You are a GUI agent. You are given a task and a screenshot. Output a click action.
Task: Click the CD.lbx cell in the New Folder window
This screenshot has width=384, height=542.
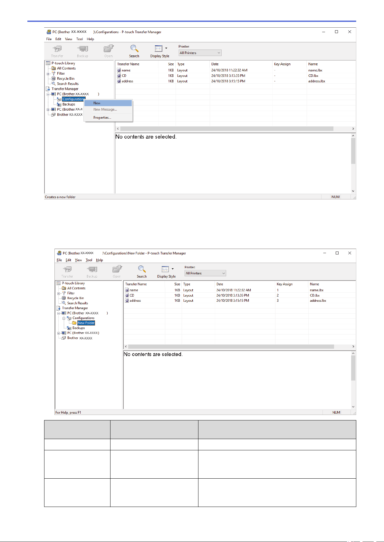tap(315, 295)
